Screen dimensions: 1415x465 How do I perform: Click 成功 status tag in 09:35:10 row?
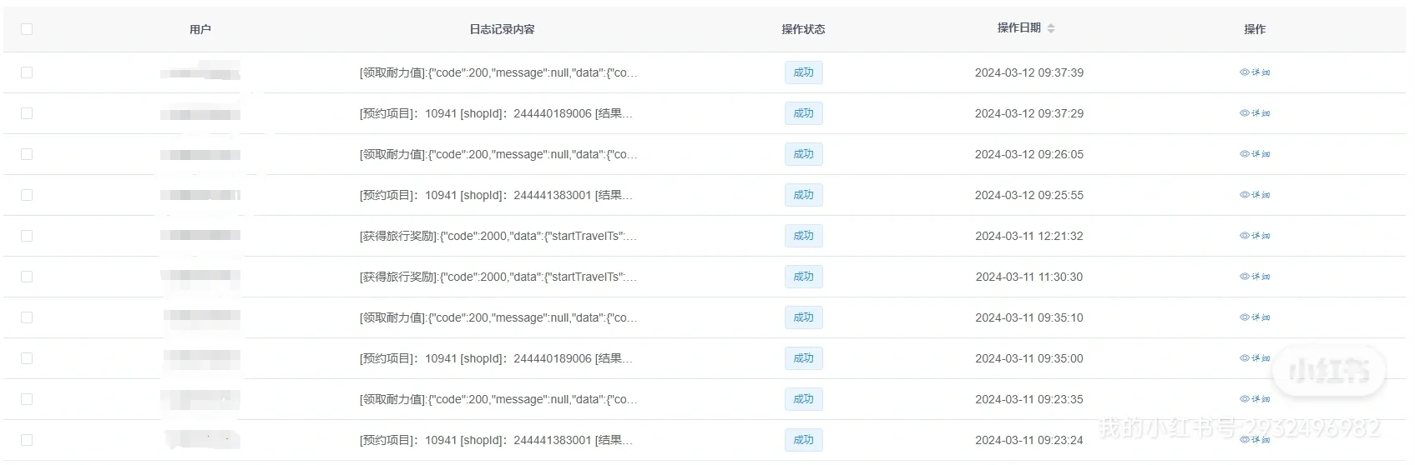tap(803, 317)
